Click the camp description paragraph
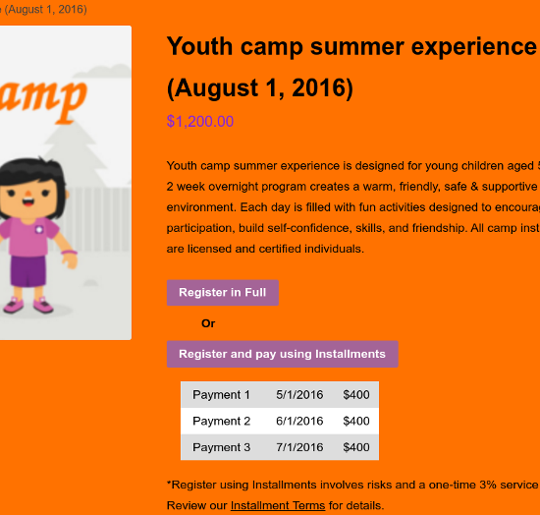The height and width of the screenshot is (515, 540). point(353,207)
